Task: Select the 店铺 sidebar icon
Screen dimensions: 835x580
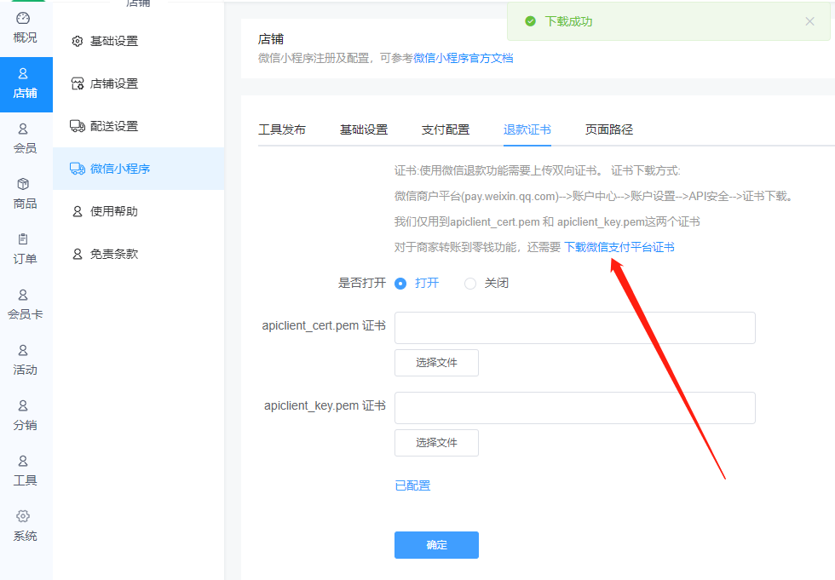Action: pos(23,73)
